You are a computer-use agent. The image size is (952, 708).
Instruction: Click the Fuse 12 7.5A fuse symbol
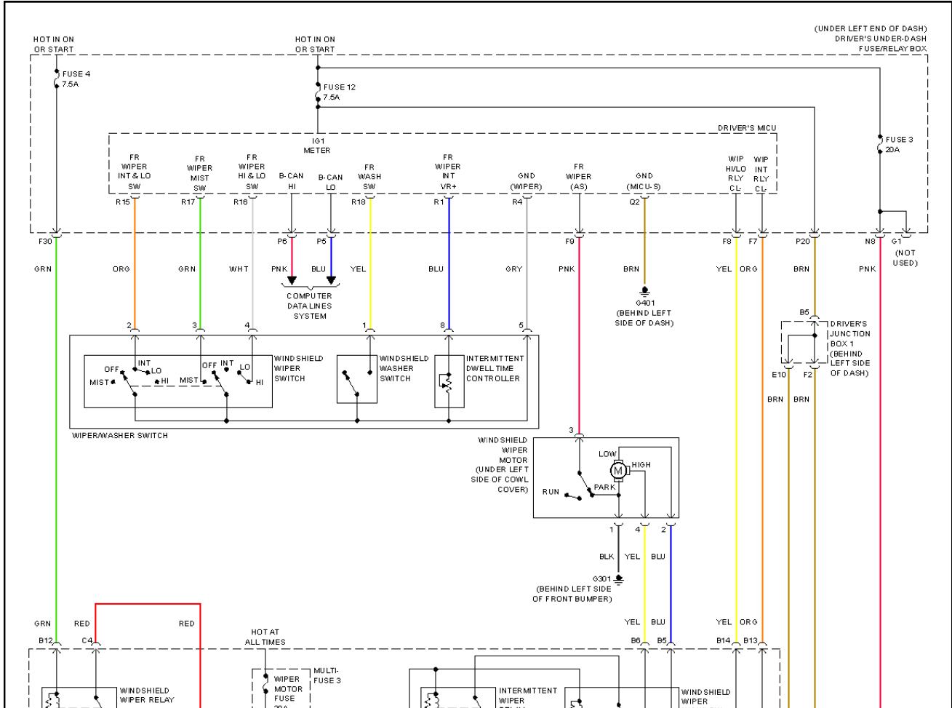point(317,91)
